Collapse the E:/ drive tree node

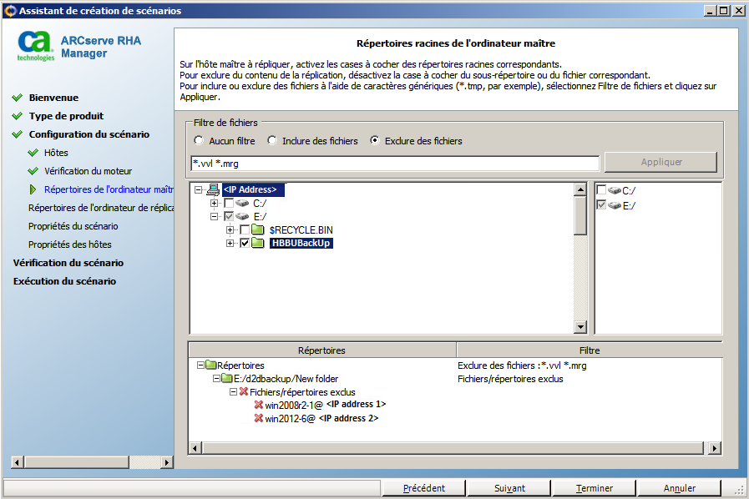tap(215, 216)
